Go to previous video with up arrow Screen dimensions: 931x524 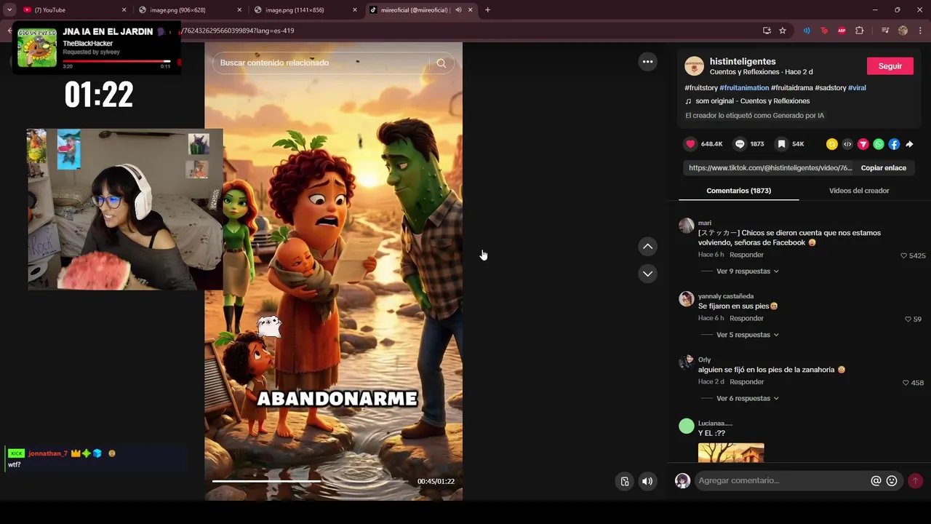pos(647,247)
